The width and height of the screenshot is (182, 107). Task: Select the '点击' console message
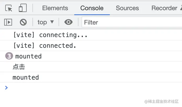pyautogui.click(x=91, y=67)
